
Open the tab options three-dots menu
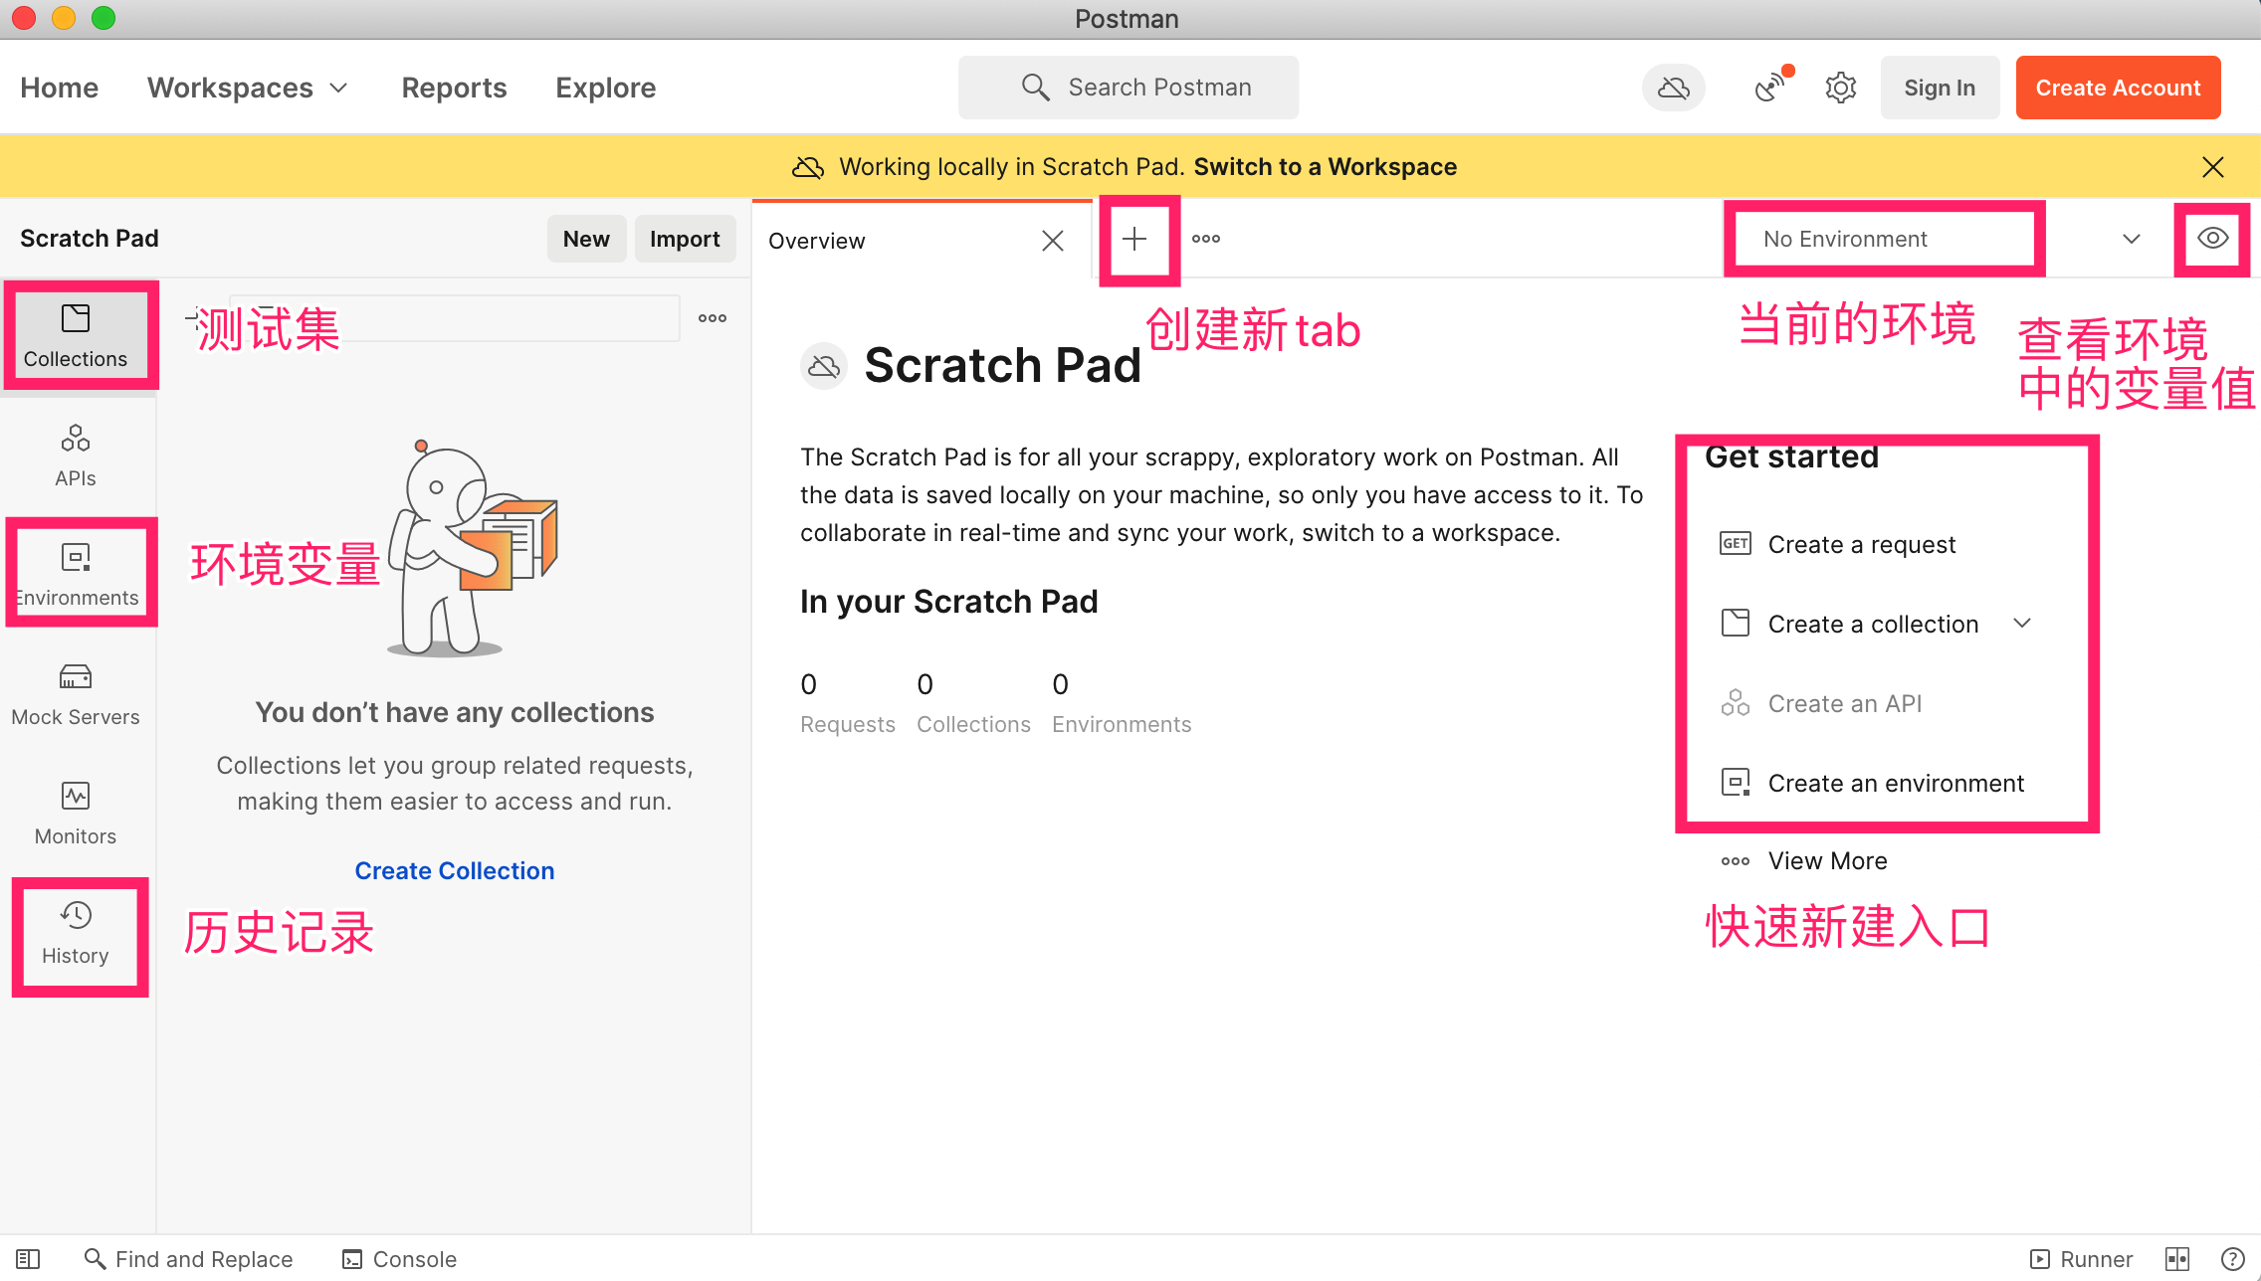point(1206,239)
